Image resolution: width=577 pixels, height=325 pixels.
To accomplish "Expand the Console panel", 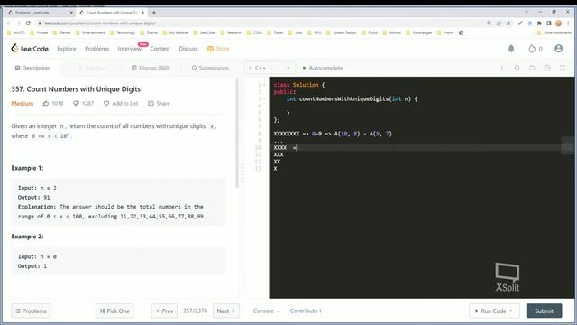I will pyautogui.click(x=266, y=311).
